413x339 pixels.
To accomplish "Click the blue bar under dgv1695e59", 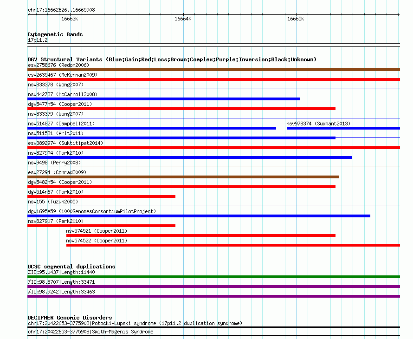I will (199, 216).
